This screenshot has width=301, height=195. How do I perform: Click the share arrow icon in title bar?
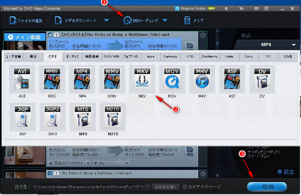coord(241,9)
